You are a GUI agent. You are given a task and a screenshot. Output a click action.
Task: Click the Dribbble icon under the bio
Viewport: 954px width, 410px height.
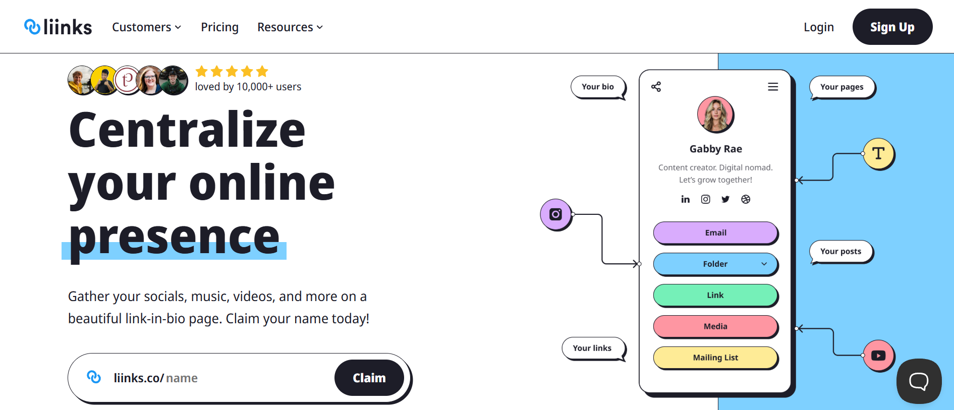tap(746, 199)
